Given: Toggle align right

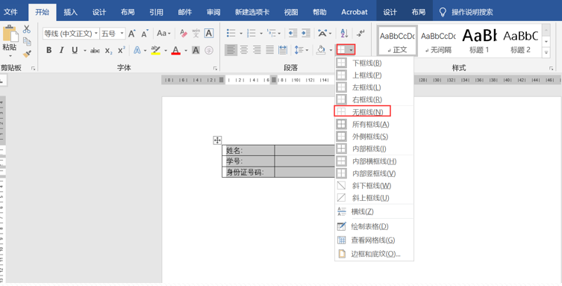Looking at the screenshot, I should (257, 50).
